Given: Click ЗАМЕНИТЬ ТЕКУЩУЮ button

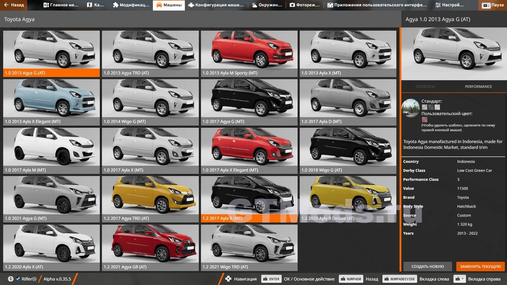Looking at the screenshot, I should click(481, 266).
